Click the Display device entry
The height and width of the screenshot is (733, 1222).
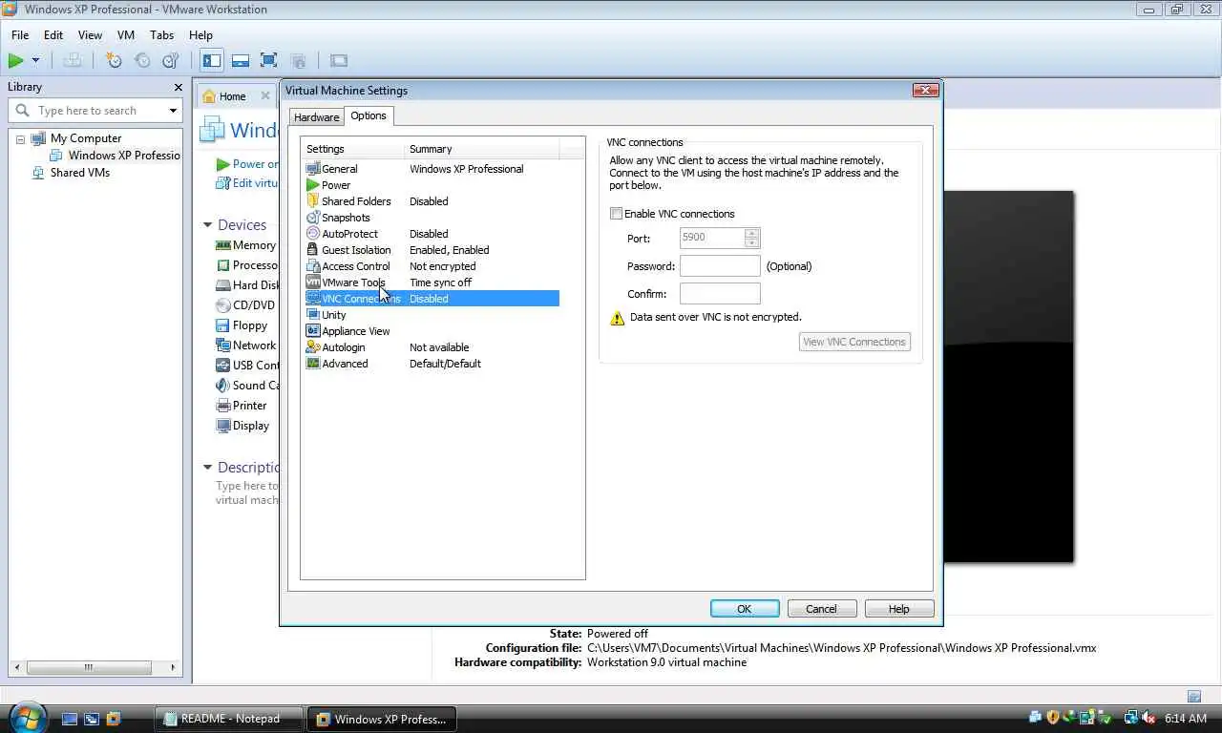242,426
